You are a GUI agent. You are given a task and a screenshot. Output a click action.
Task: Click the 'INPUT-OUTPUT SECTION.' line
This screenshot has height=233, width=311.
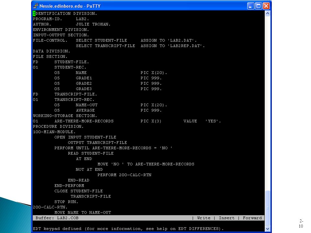click(61, 35)
